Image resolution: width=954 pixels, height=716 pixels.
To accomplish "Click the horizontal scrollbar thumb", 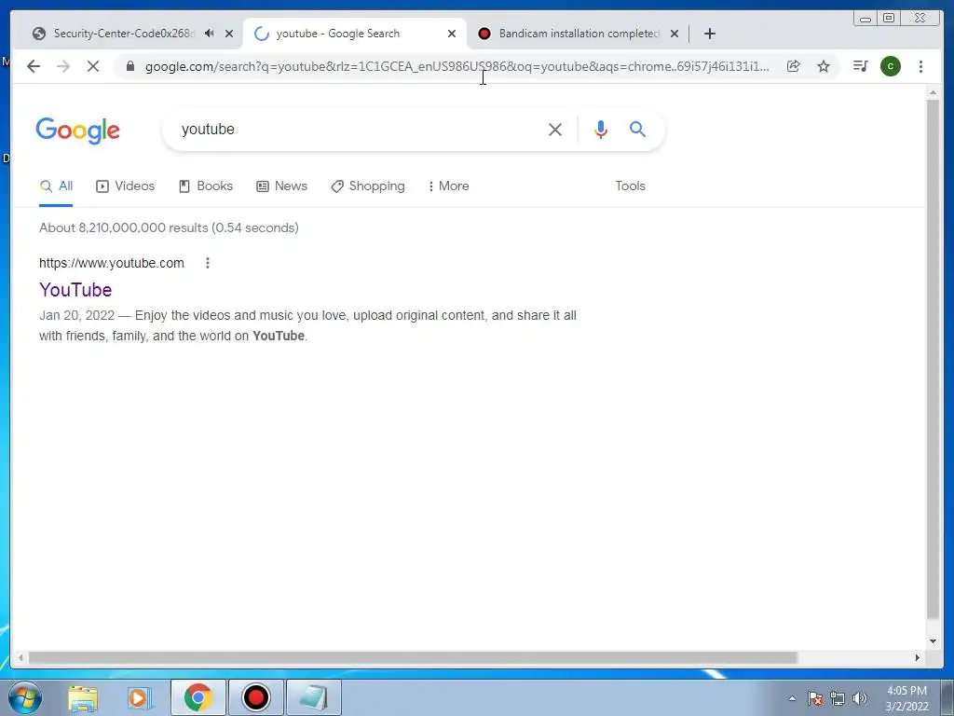I will 413,657.
